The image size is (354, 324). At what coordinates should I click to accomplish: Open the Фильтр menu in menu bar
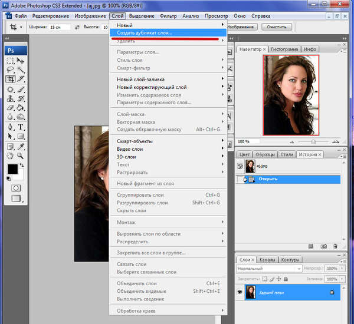[x=168, y=17]
